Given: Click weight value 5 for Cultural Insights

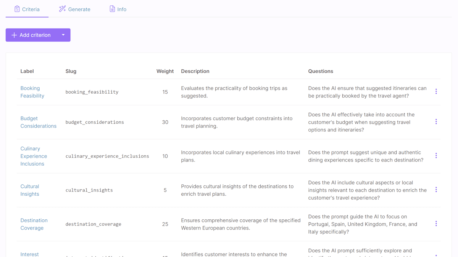Looking at the screenshot, I should 165,190.
